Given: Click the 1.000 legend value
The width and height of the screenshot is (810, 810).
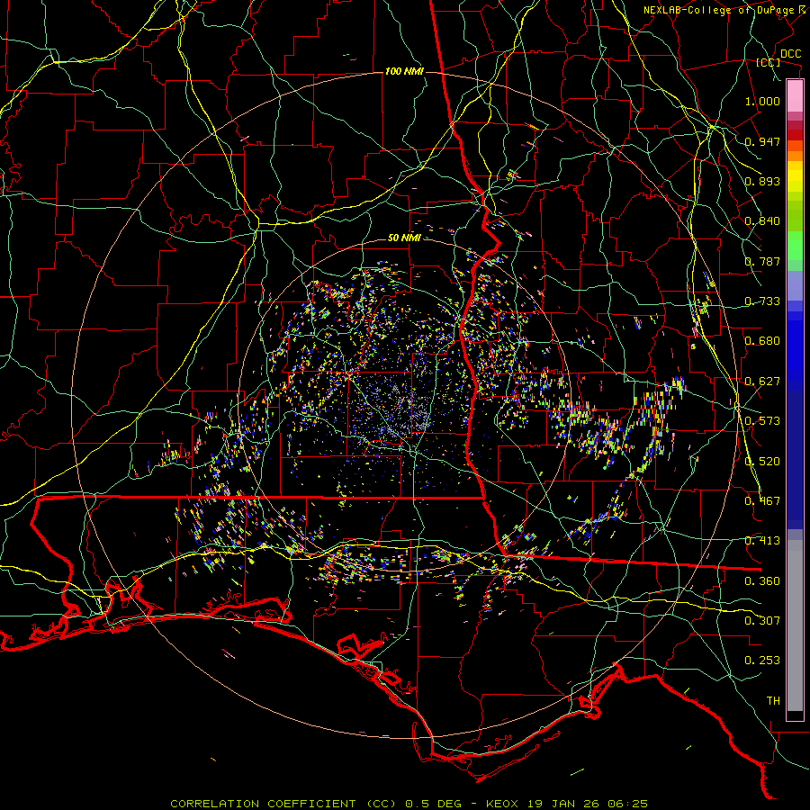Looking at the screenshot, I should point(762,101).
